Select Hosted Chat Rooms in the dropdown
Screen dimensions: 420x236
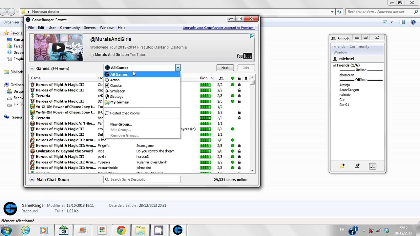142,113
